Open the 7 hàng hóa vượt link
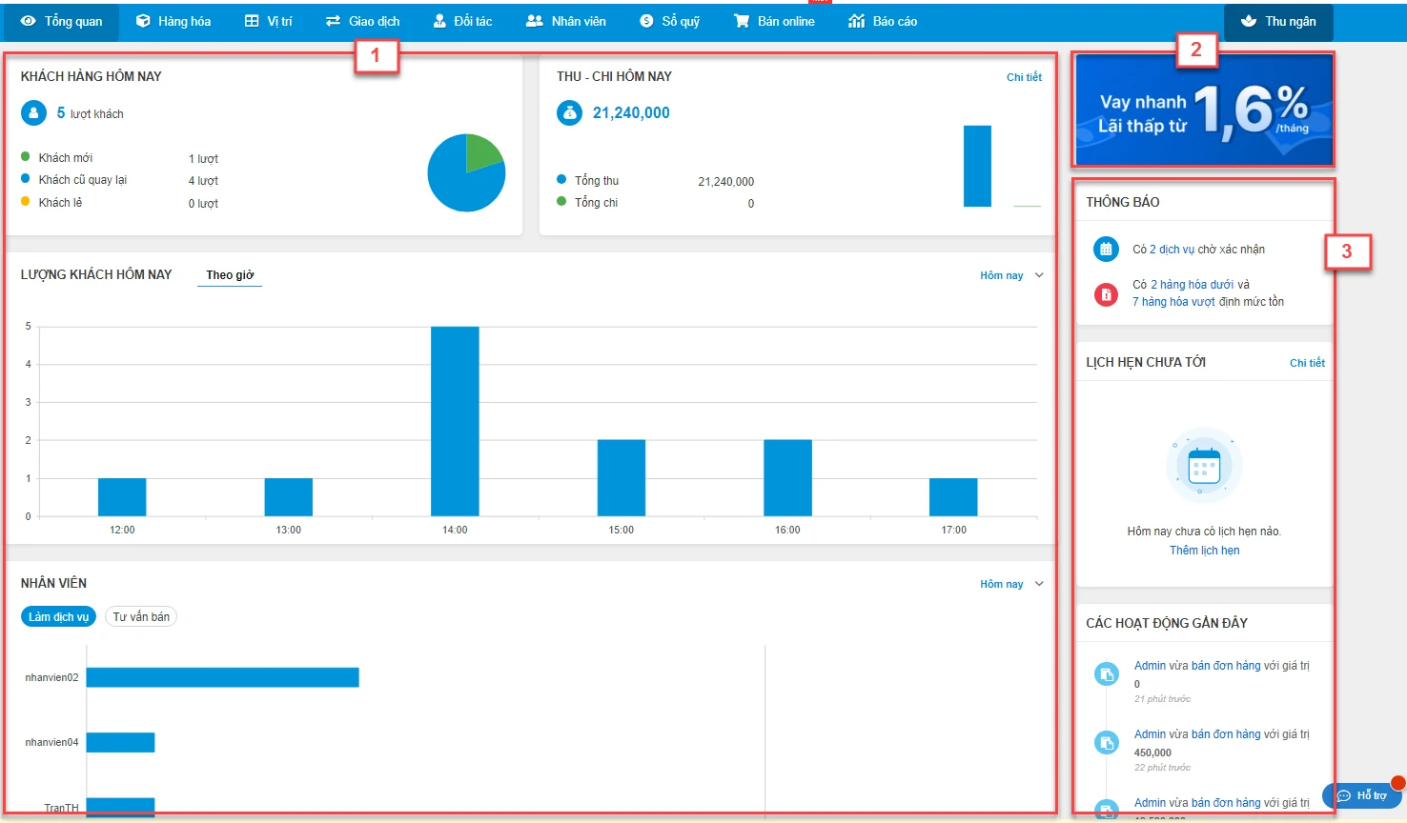Screen dimensions: 1407x823 click(x=1173, y=302)
